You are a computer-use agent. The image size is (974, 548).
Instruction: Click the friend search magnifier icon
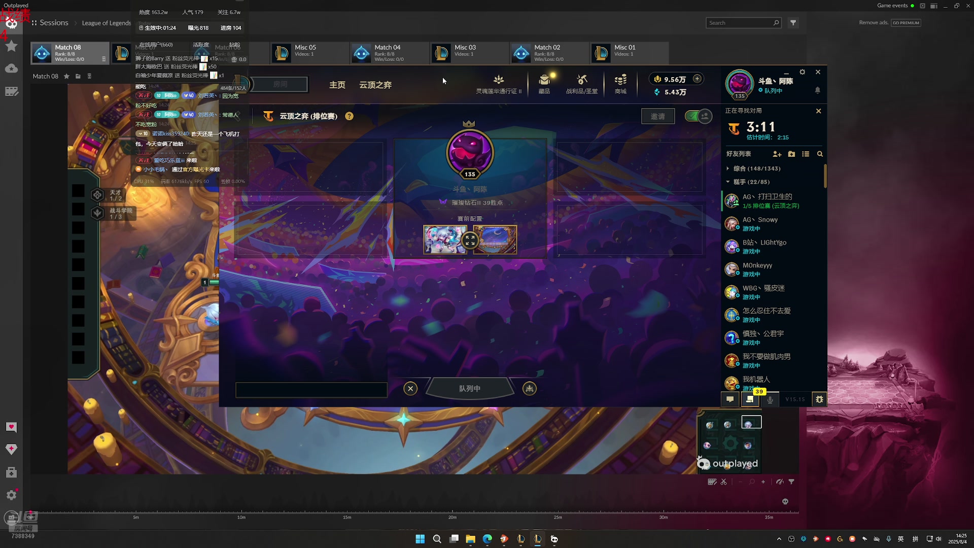click(x=820, y=154)
